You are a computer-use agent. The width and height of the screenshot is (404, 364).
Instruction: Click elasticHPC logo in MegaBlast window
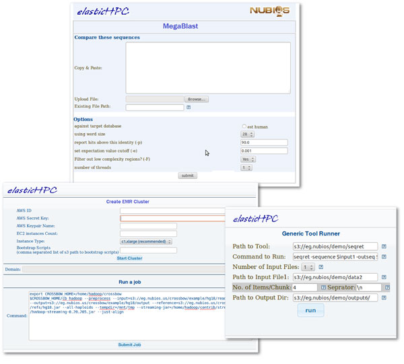pyautogui.click(x=103, y=11)
